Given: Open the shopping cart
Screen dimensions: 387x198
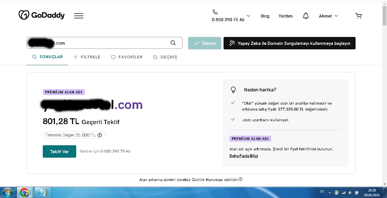Looking at the screenshot, I should point(358,16).
